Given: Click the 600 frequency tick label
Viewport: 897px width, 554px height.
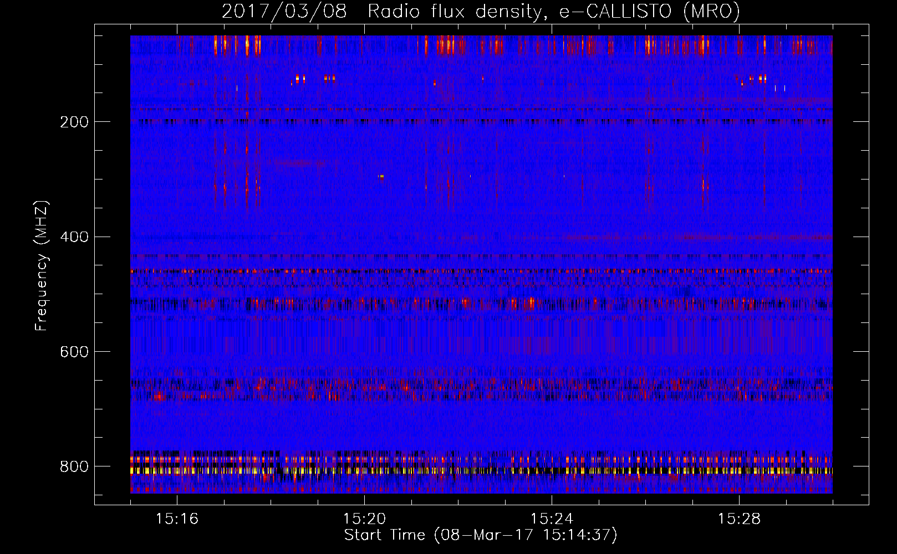Looking at the screenshot, I should [x=74, y=352].
